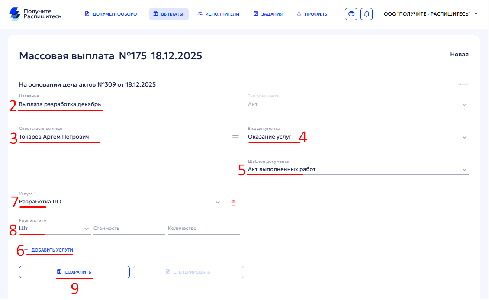Click the floppy disk icon on Сохранить
489x300 pixels.
(x=59, y=272)
